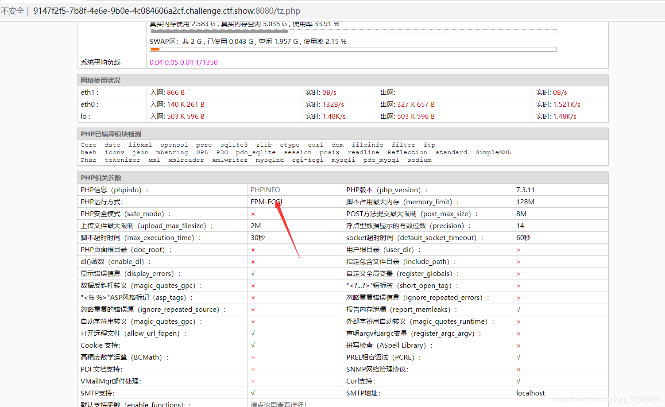The height and width of the screenshot is (407, 665).
Task: Click the register_globals cross mark
Action: [518, 274]
